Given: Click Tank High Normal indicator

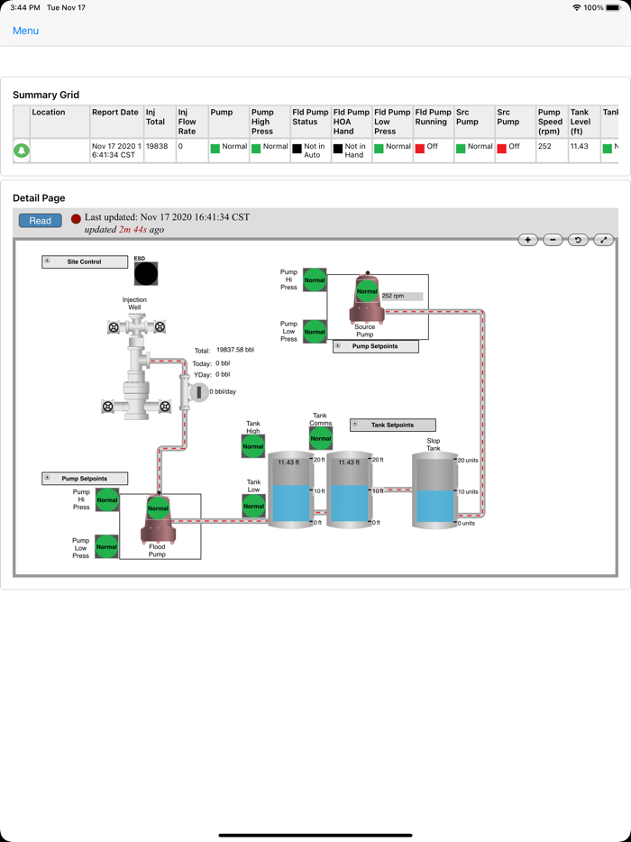Looking at the screenshot, I should pos(253,446).
